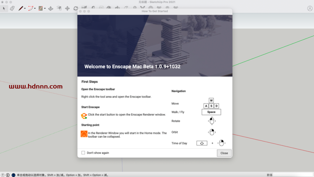Viewport: 314px width, 177px height.
Task: Click 'Welcome to Enscape Mac Beta' heading
Action: tap(132, 66)
